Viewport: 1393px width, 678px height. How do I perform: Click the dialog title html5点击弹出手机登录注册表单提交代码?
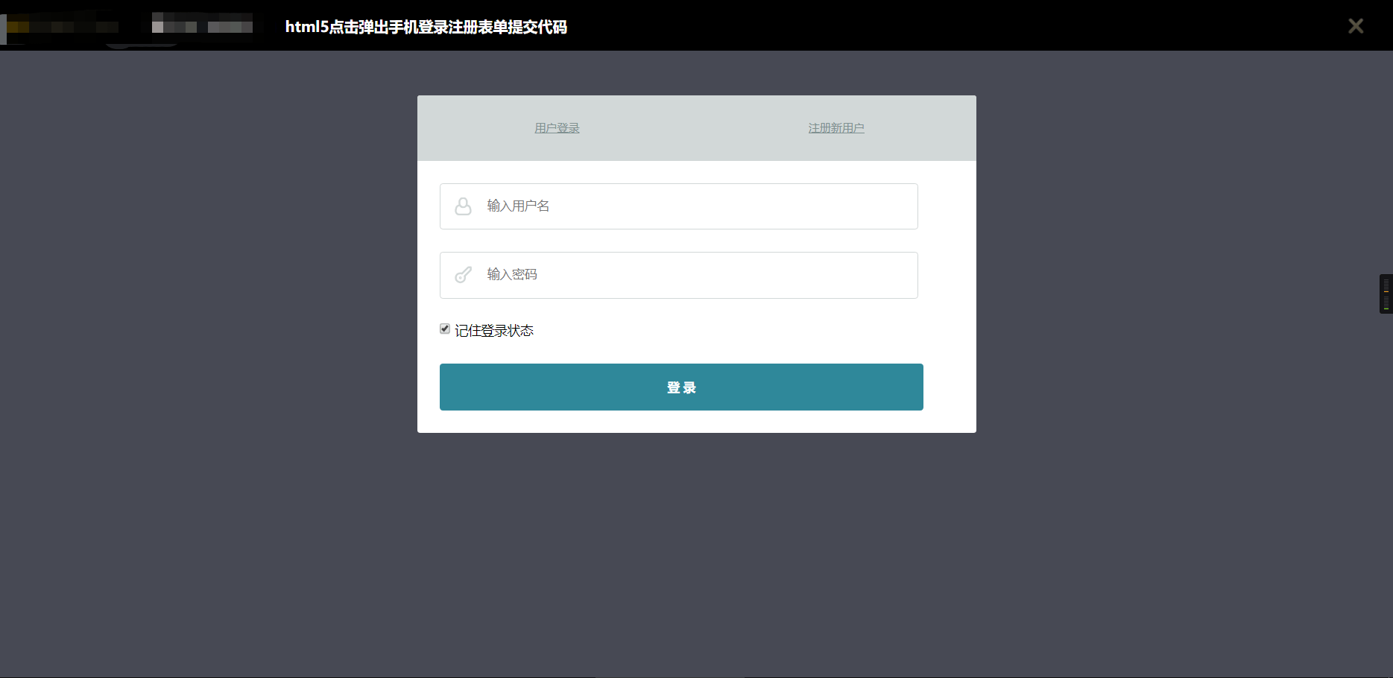coord(426,27)
